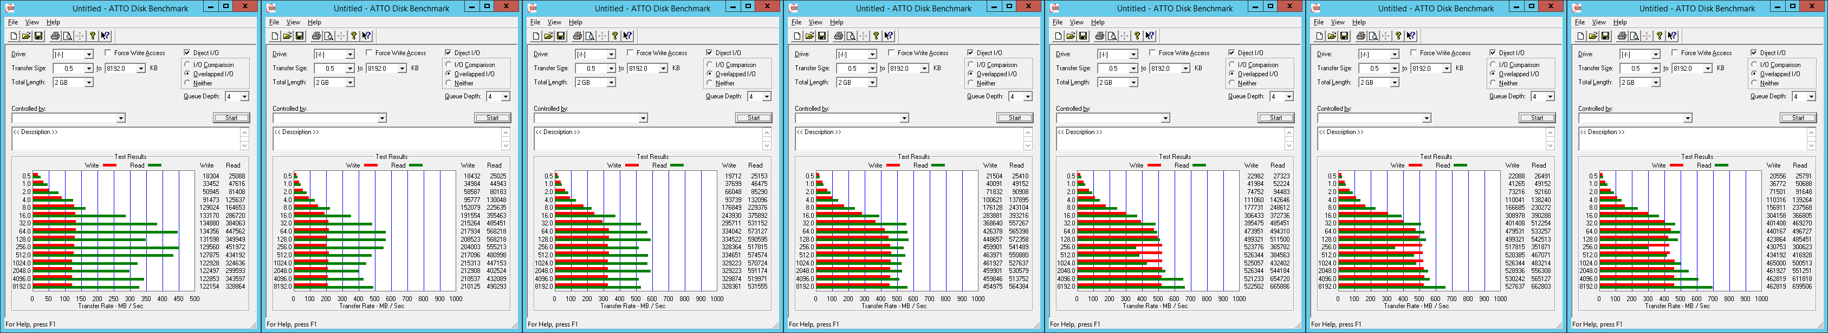Click Description scrollbar down arrow in the second ATTO window
Image resolution: width=1828 pixels, height=333 pixels.
[506, 146]
